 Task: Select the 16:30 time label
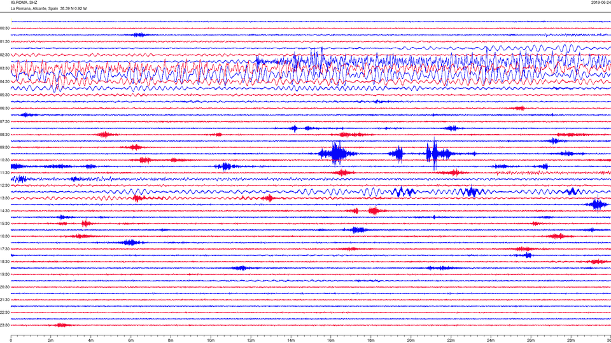pos(4,236)
